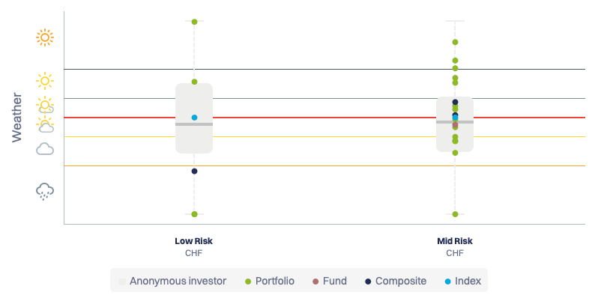Hide the Composite series via legend
The image size is (592, 301).
point(394,282)
